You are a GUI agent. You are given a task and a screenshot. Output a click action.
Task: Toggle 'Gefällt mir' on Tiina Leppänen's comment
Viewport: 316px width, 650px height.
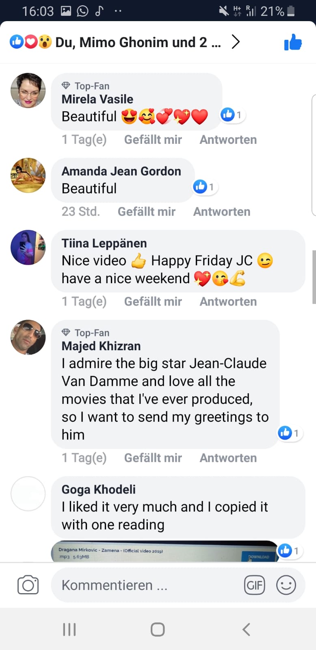coord(153,302)
